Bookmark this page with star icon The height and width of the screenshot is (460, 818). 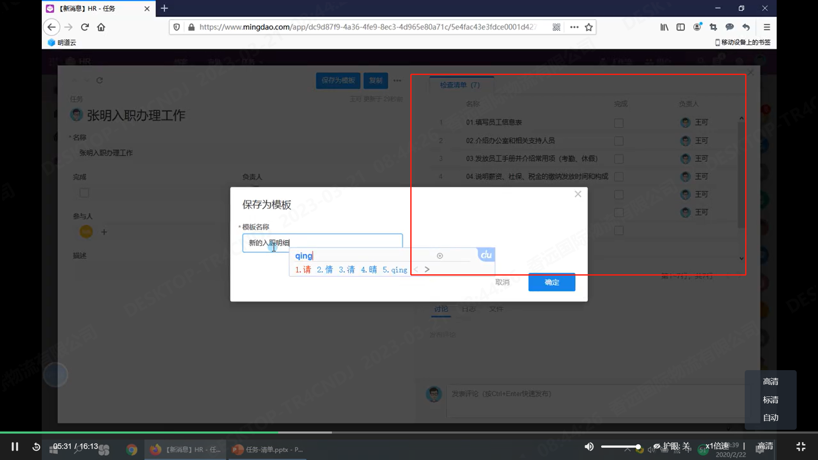[x=589, y=27]
